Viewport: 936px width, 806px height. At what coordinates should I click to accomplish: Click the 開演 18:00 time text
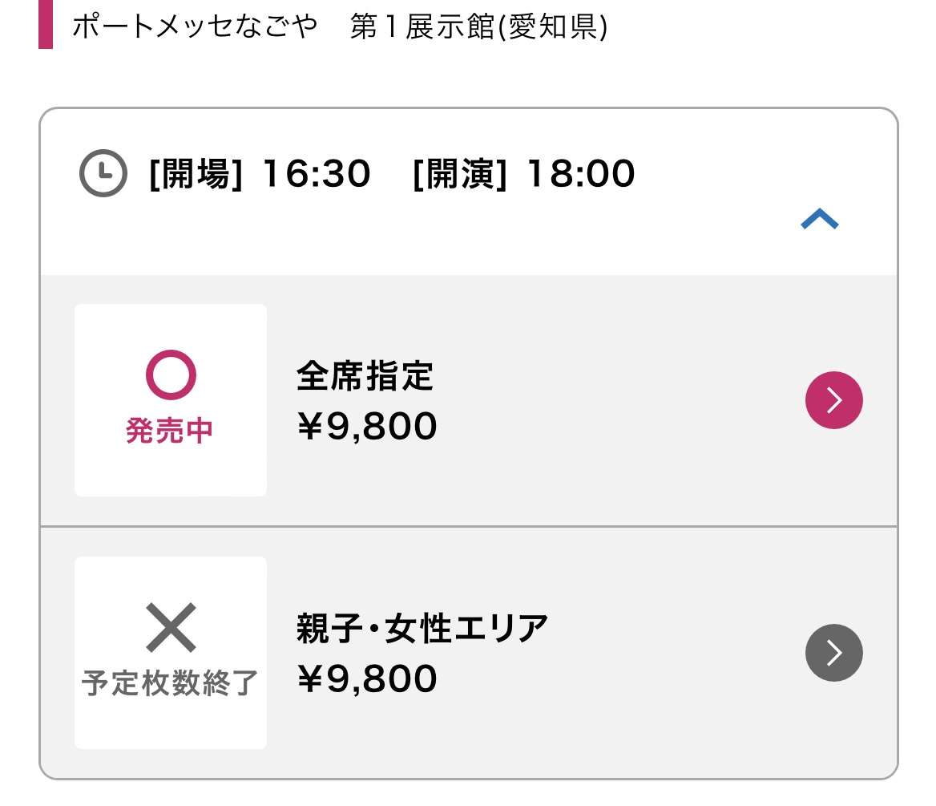tap(523, 173)
